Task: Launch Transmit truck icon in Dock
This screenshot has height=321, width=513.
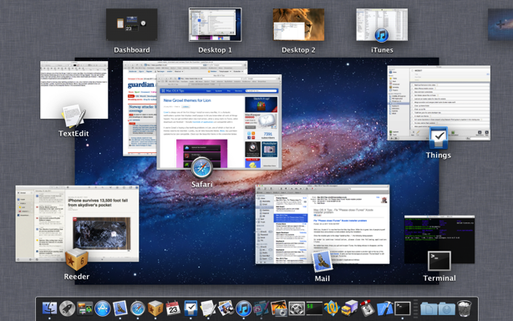Action: tap(349, 308)
